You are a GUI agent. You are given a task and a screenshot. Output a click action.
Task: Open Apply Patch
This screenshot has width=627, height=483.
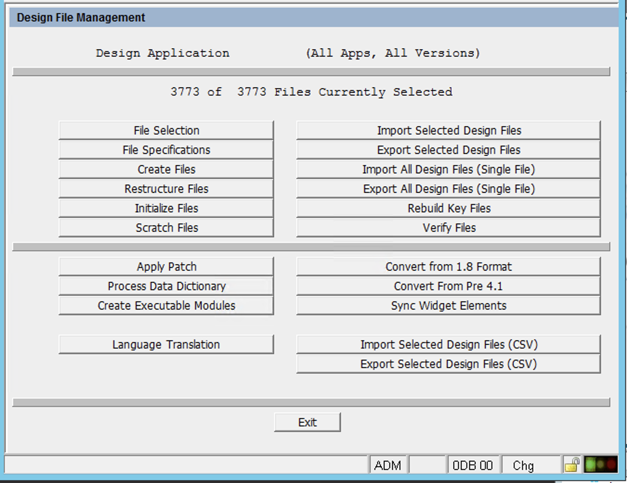point(166,267)
